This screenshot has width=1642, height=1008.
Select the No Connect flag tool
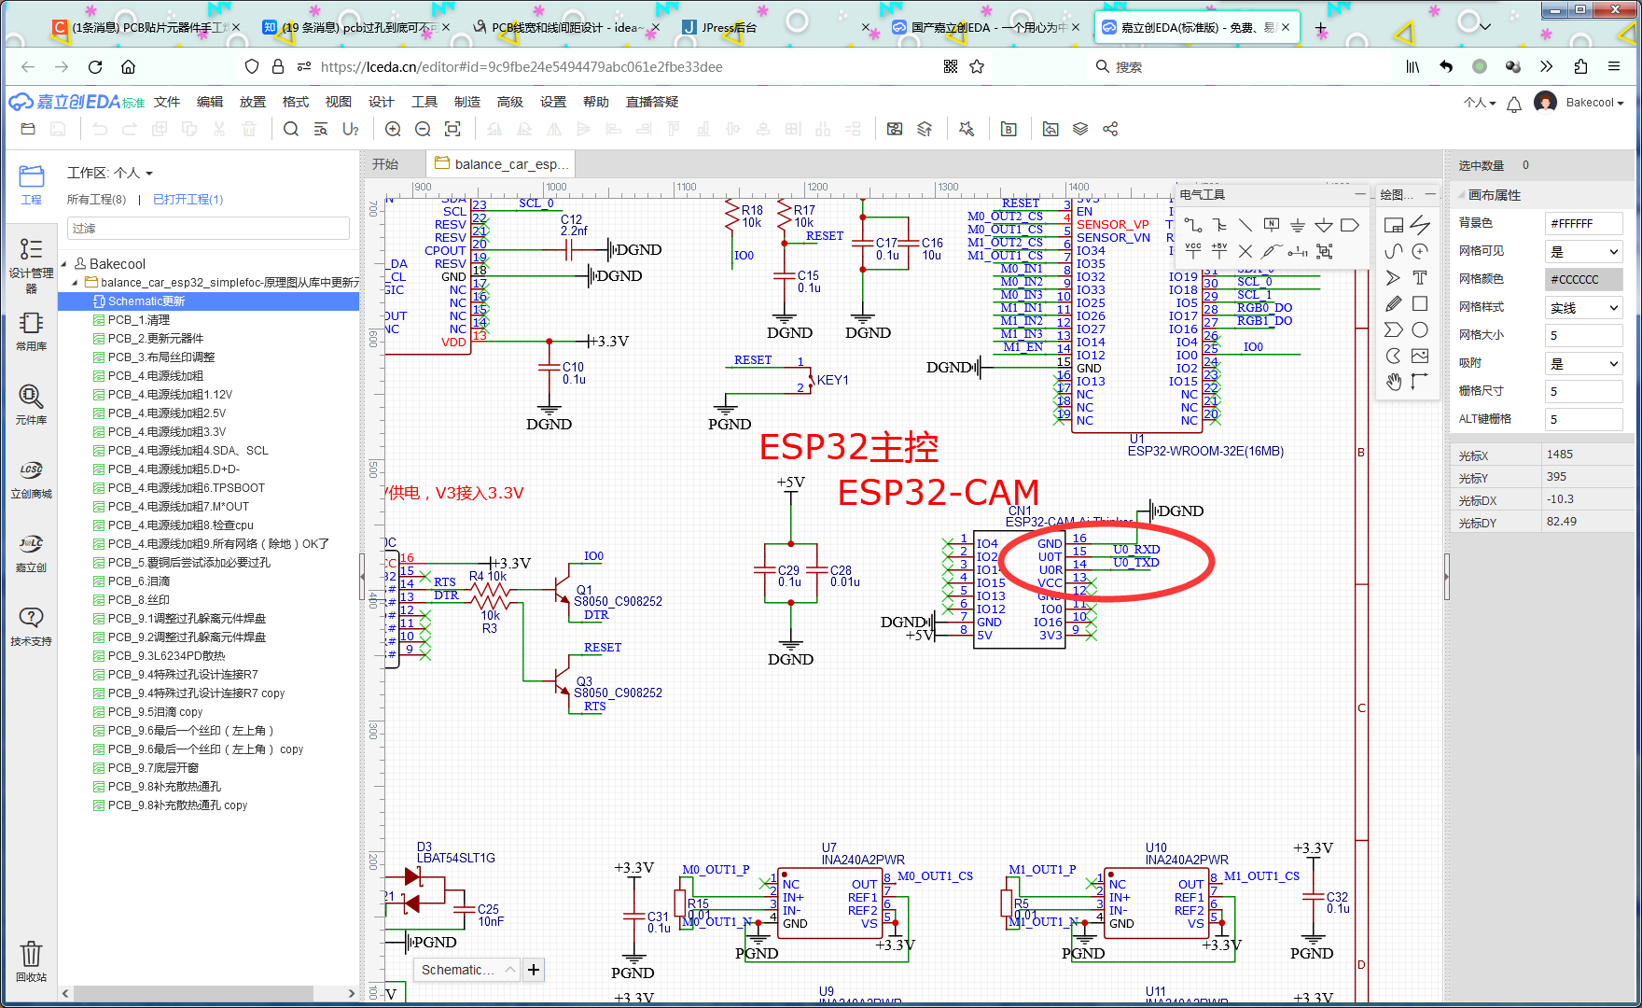click(1245, 251)
